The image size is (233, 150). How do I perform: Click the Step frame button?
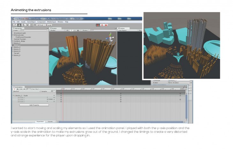(106, 25)
